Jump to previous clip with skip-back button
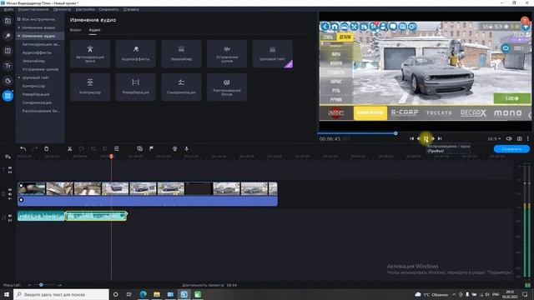Image resolution: width=534 pixels, height=300 pixels. [x=411, y=138]
